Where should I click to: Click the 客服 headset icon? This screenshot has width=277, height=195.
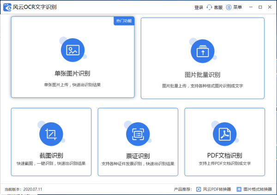(x=209, y=7)
